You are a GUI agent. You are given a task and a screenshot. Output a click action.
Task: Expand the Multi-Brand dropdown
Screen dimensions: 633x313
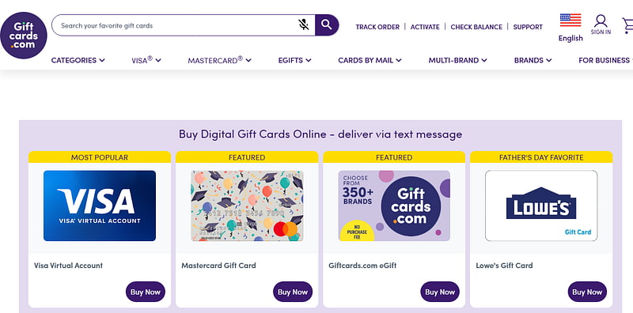pos(458,60)
